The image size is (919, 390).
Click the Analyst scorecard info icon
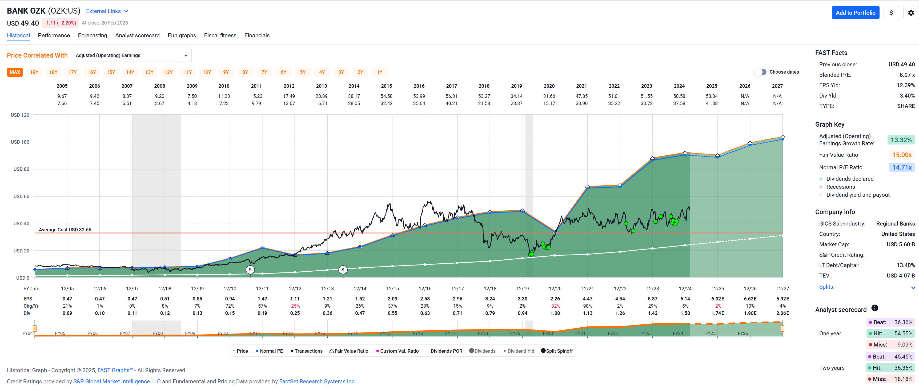874,308
